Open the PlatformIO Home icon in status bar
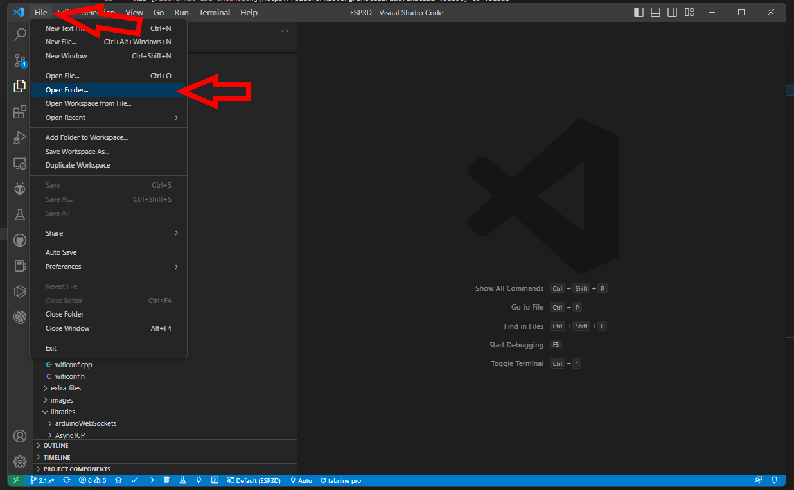 point(119,480)
